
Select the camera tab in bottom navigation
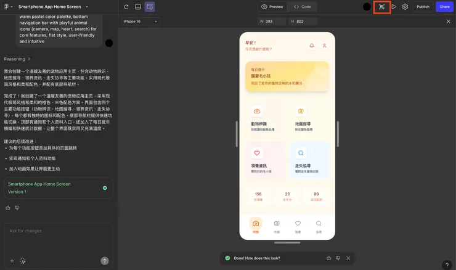256,226
